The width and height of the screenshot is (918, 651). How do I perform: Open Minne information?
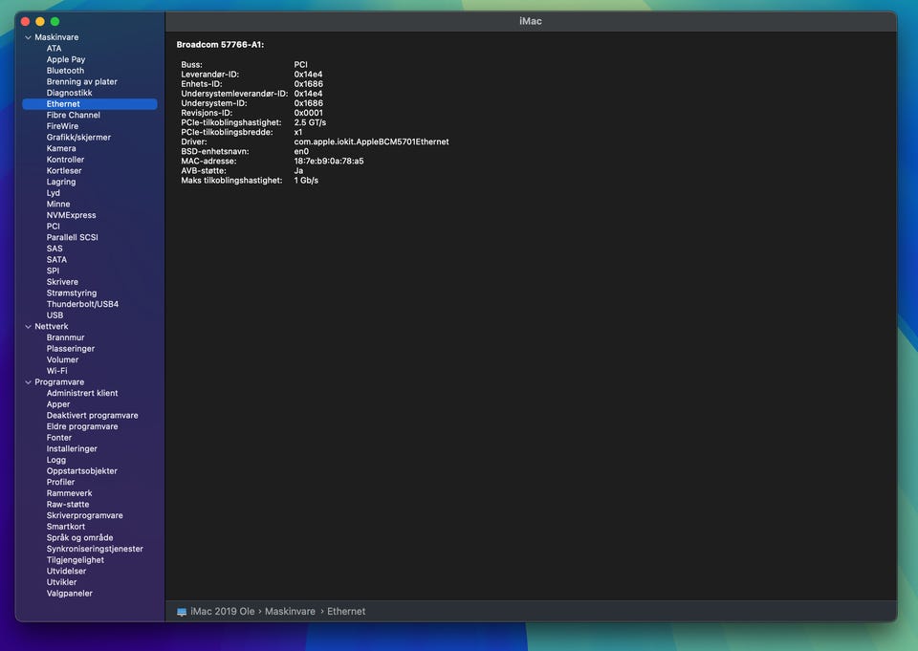point(58,205)
